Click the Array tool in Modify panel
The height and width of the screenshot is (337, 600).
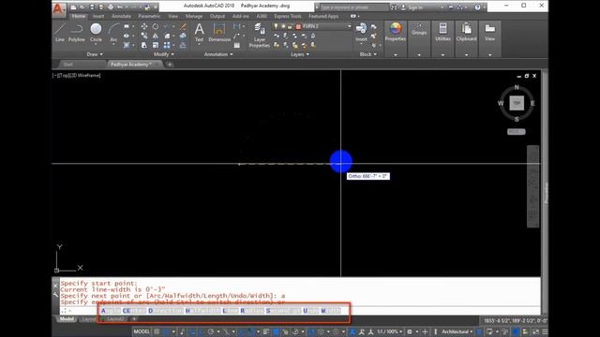[x=167, y=45]
